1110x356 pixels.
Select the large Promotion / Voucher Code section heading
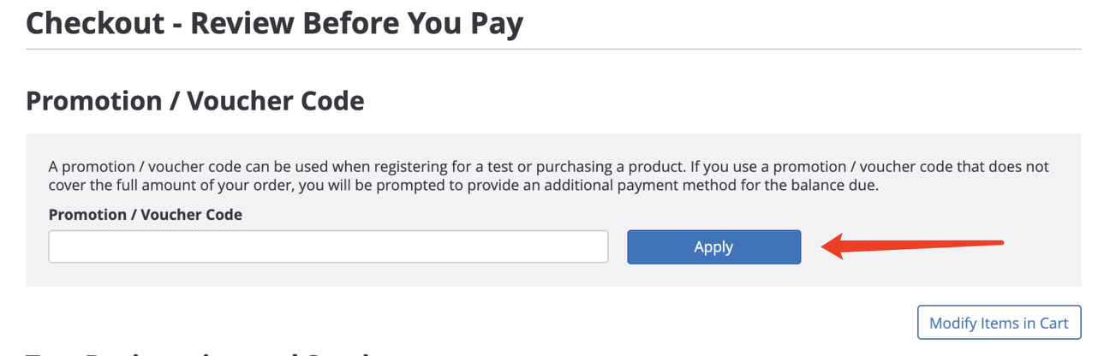pos(195,101)
